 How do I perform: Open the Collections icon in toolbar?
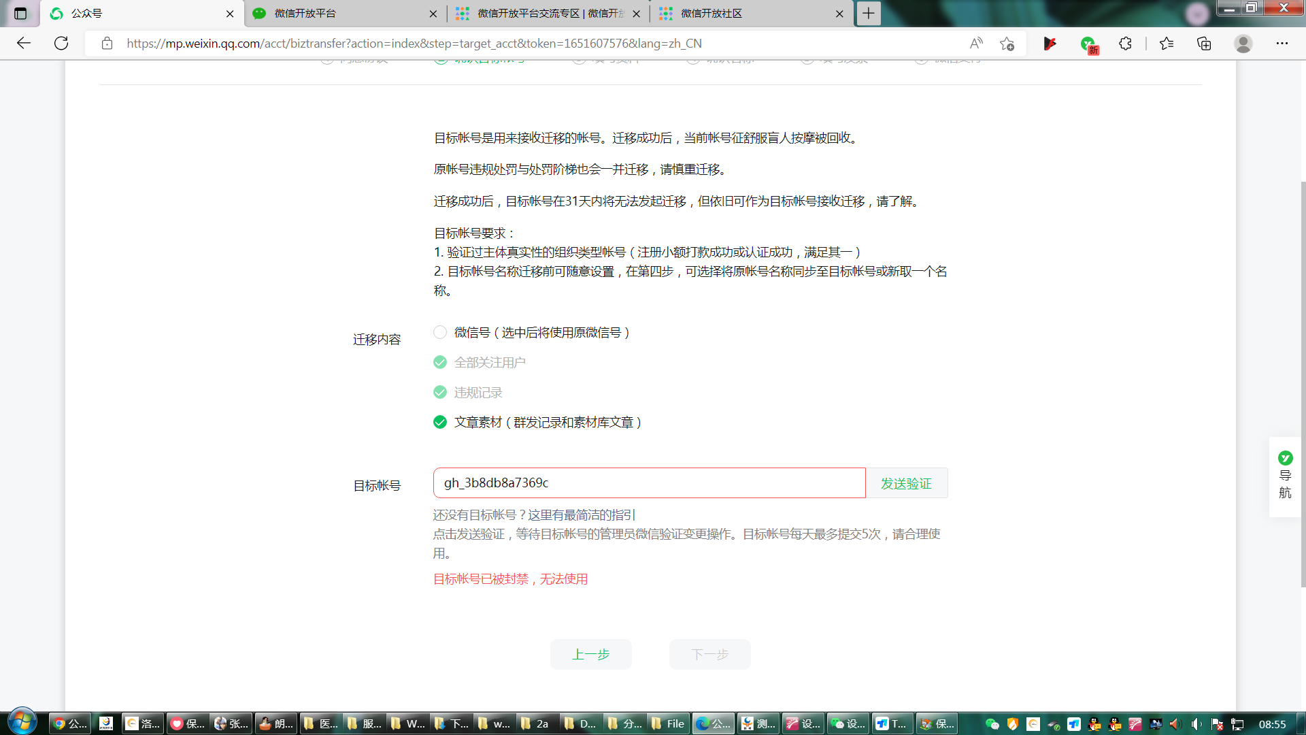pos(1204,44)
